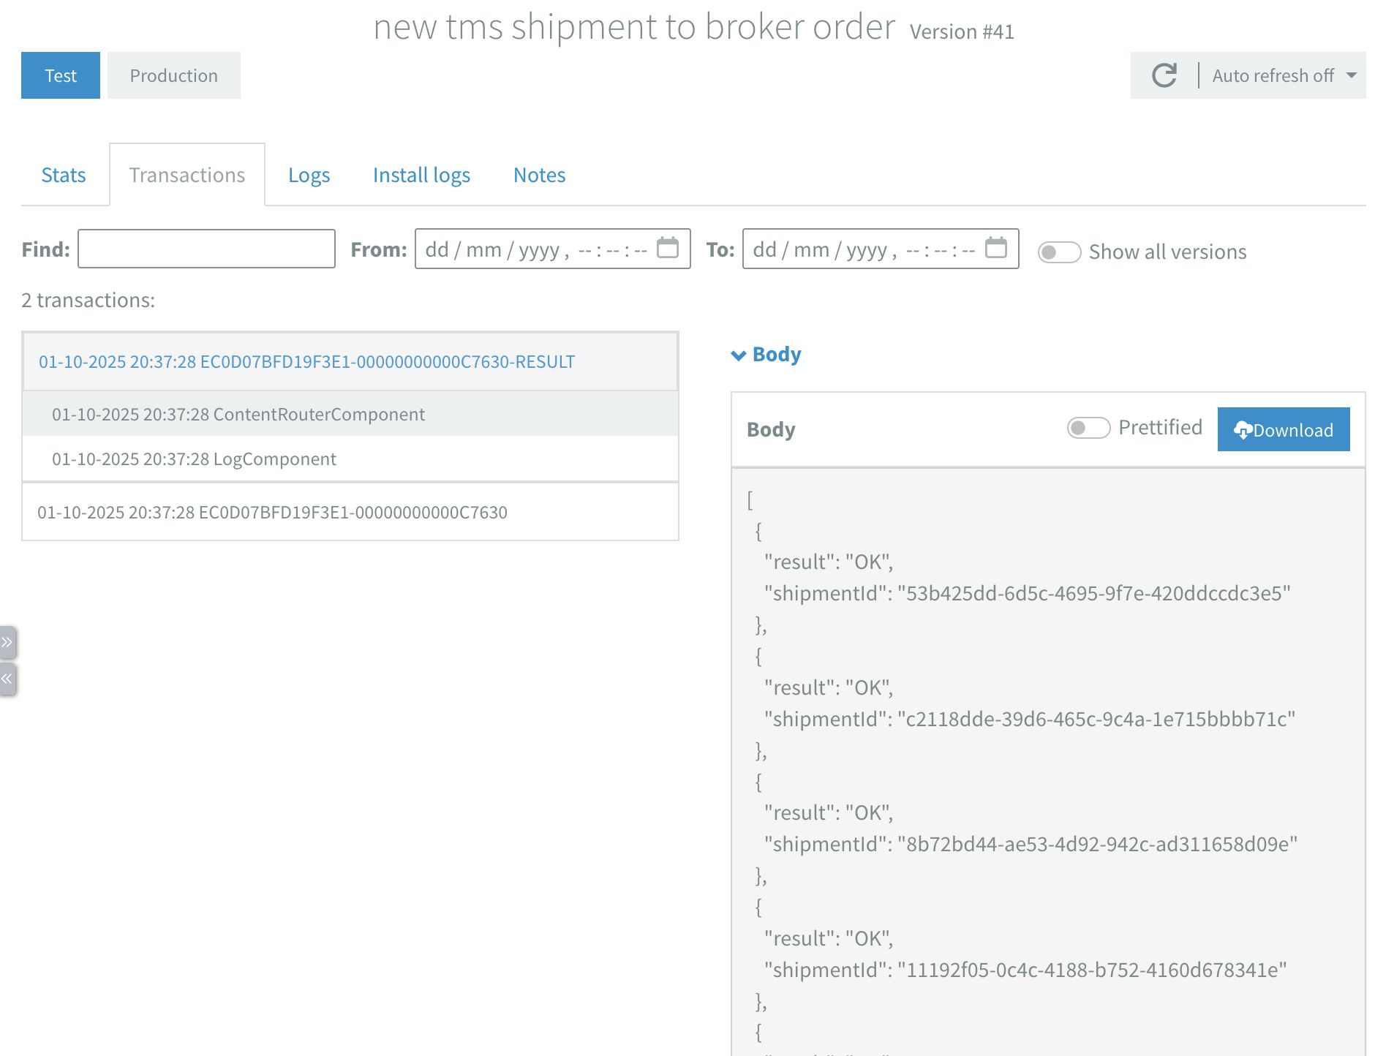
Task: Switch to the Stats tab
Action: pyautogui.click(x=64, y=176)
